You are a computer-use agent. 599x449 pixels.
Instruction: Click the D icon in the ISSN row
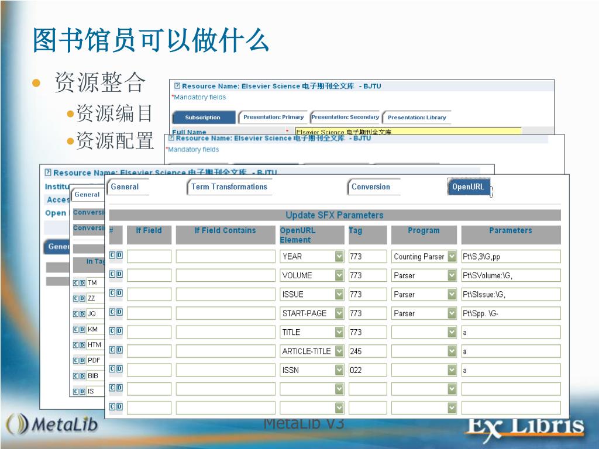point(119,369)
